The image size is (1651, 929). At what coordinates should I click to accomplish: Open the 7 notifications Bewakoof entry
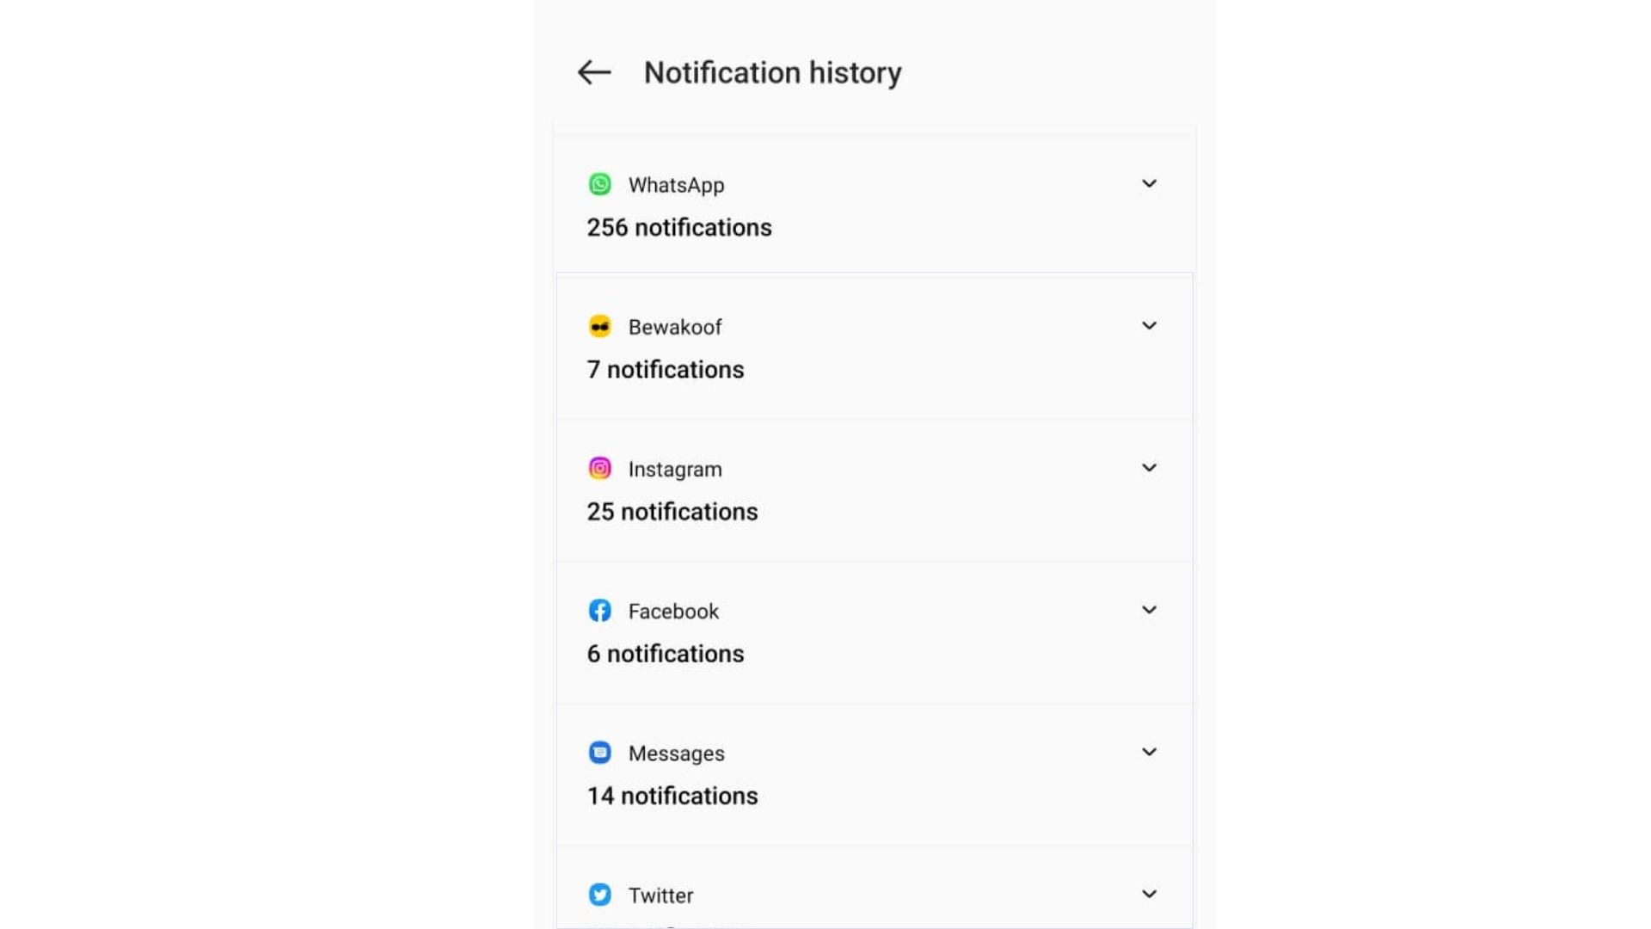(666, 370)
